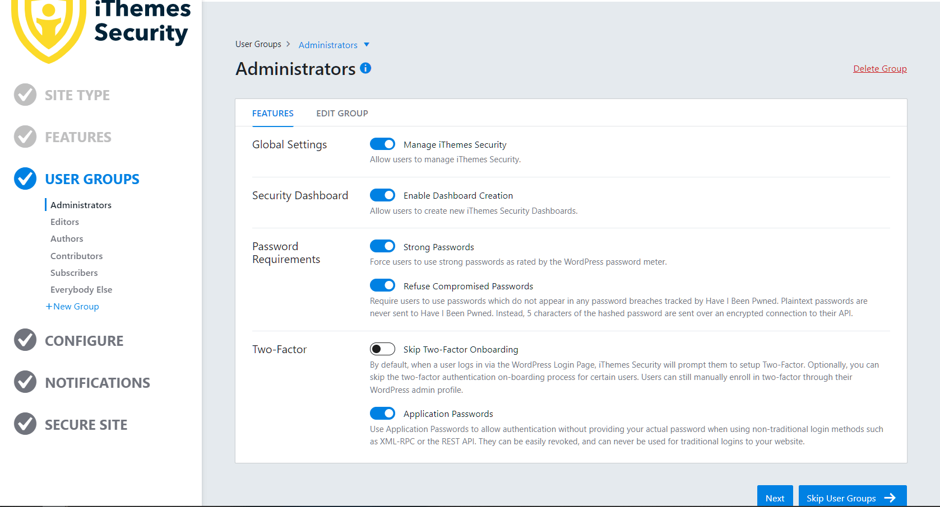The height and width of the screenshot is (507, 940).
Task: Select the Authors group
Action: point(67,238)
